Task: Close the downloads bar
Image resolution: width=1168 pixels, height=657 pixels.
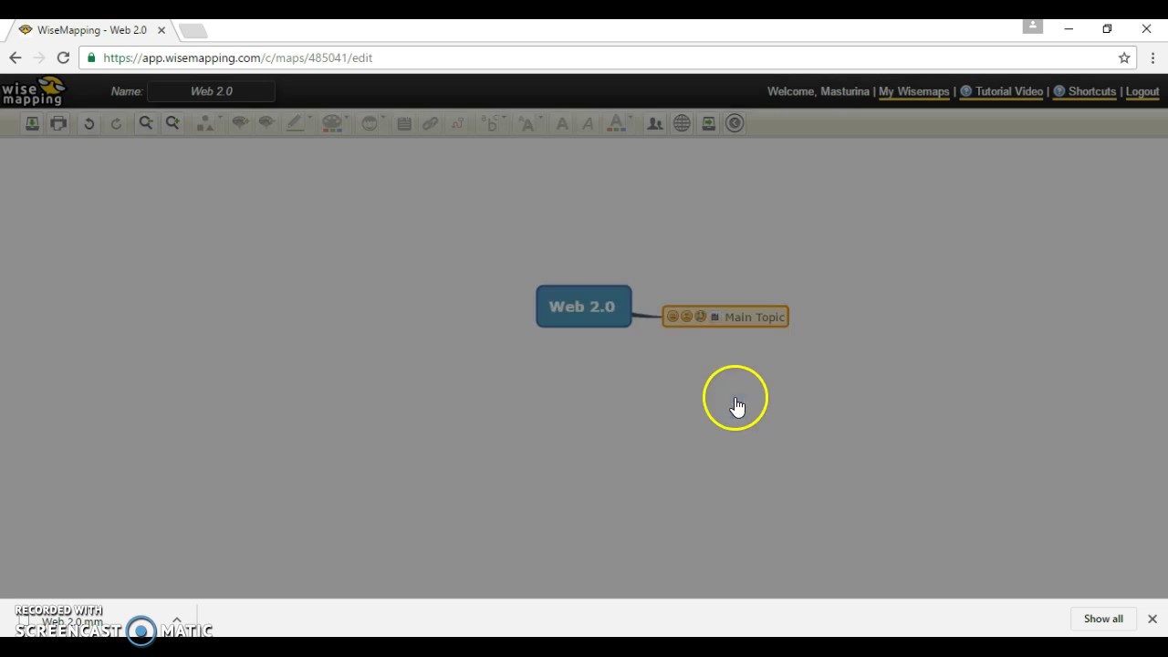Action: pos(1152,619)
